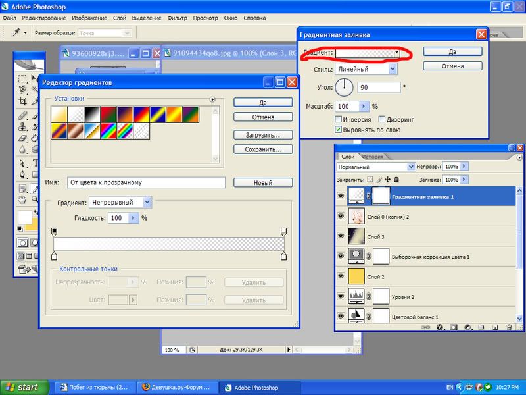The image size is (526, 395).
Task: Select the Healing Brush tool
Action: tap(22, 116)
